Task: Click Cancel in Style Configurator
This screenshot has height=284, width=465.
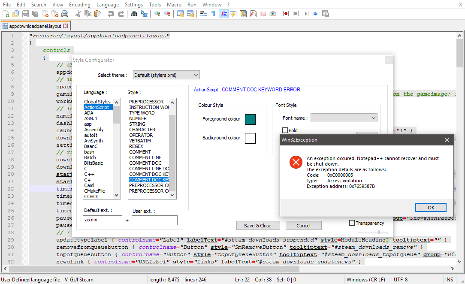Action: click(x=303, y=226)
